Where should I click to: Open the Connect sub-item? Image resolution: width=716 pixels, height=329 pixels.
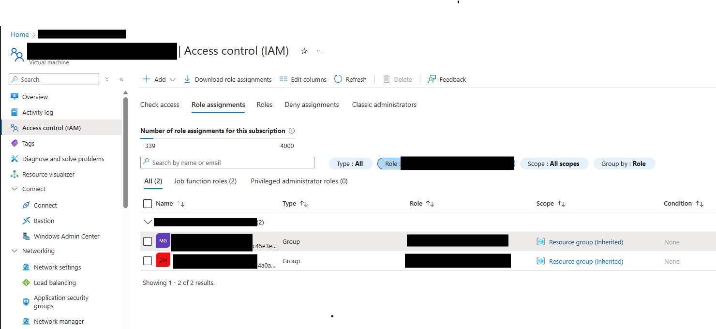click(x=45, y=205)
